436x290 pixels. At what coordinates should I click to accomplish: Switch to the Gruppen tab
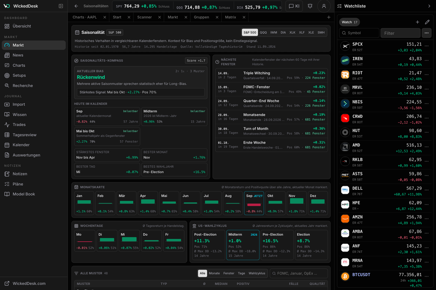[x=202, y=17]
